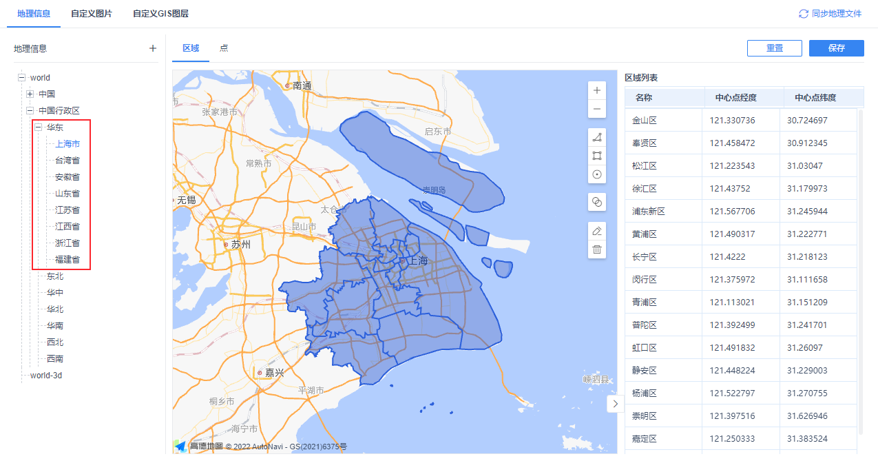Collapse the 中国行政区 tree node

tap(30, 111)
